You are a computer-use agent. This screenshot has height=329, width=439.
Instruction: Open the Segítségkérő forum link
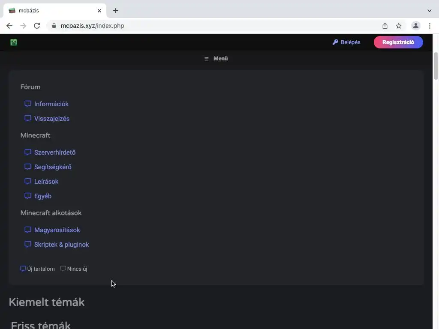click(x=53, y=167)
